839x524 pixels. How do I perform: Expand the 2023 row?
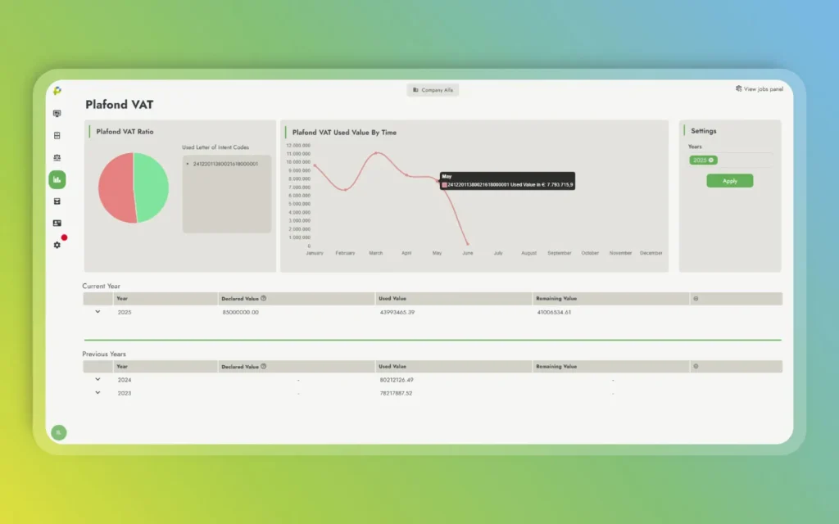[98, 393]
